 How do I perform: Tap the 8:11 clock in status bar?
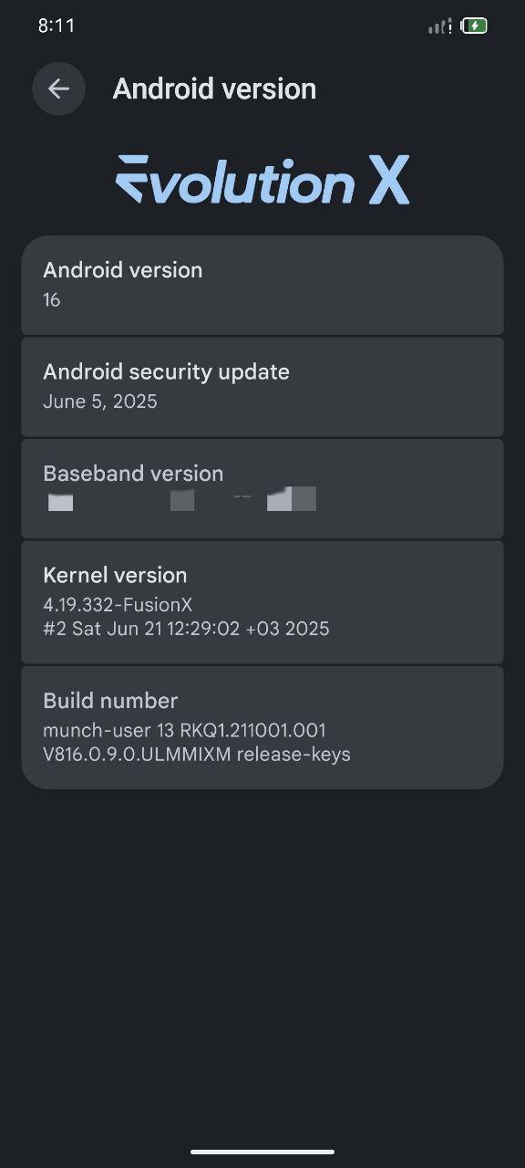[x=57, y=26]
